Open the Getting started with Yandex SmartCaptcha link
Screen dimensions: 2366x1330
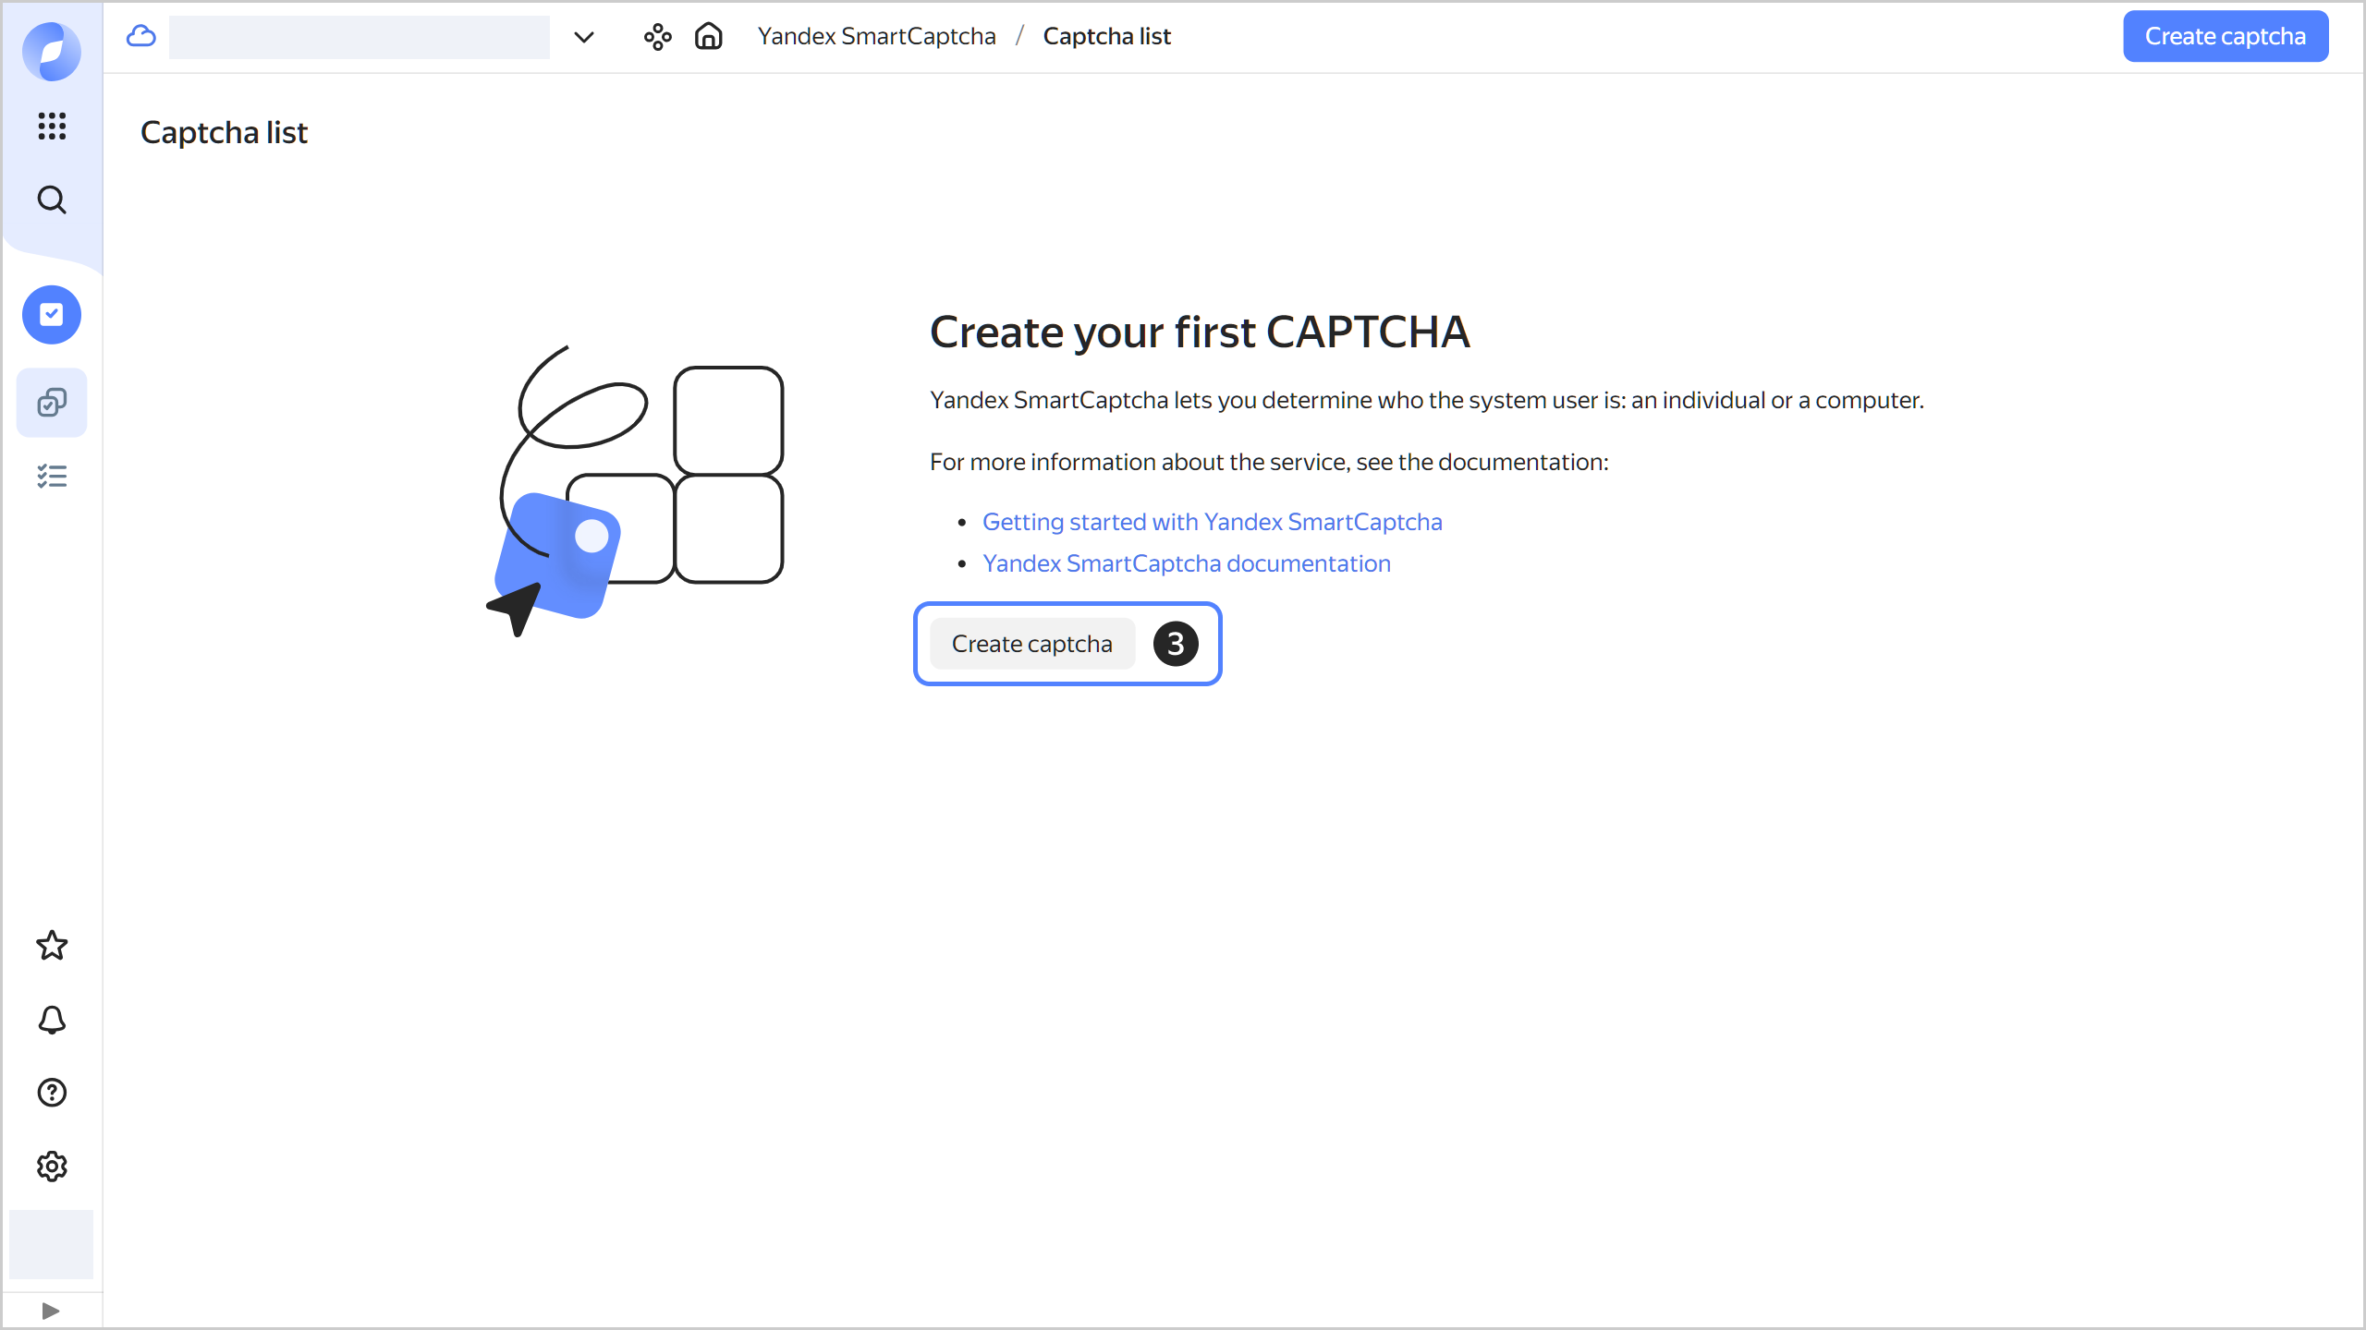click(1212, 522)
